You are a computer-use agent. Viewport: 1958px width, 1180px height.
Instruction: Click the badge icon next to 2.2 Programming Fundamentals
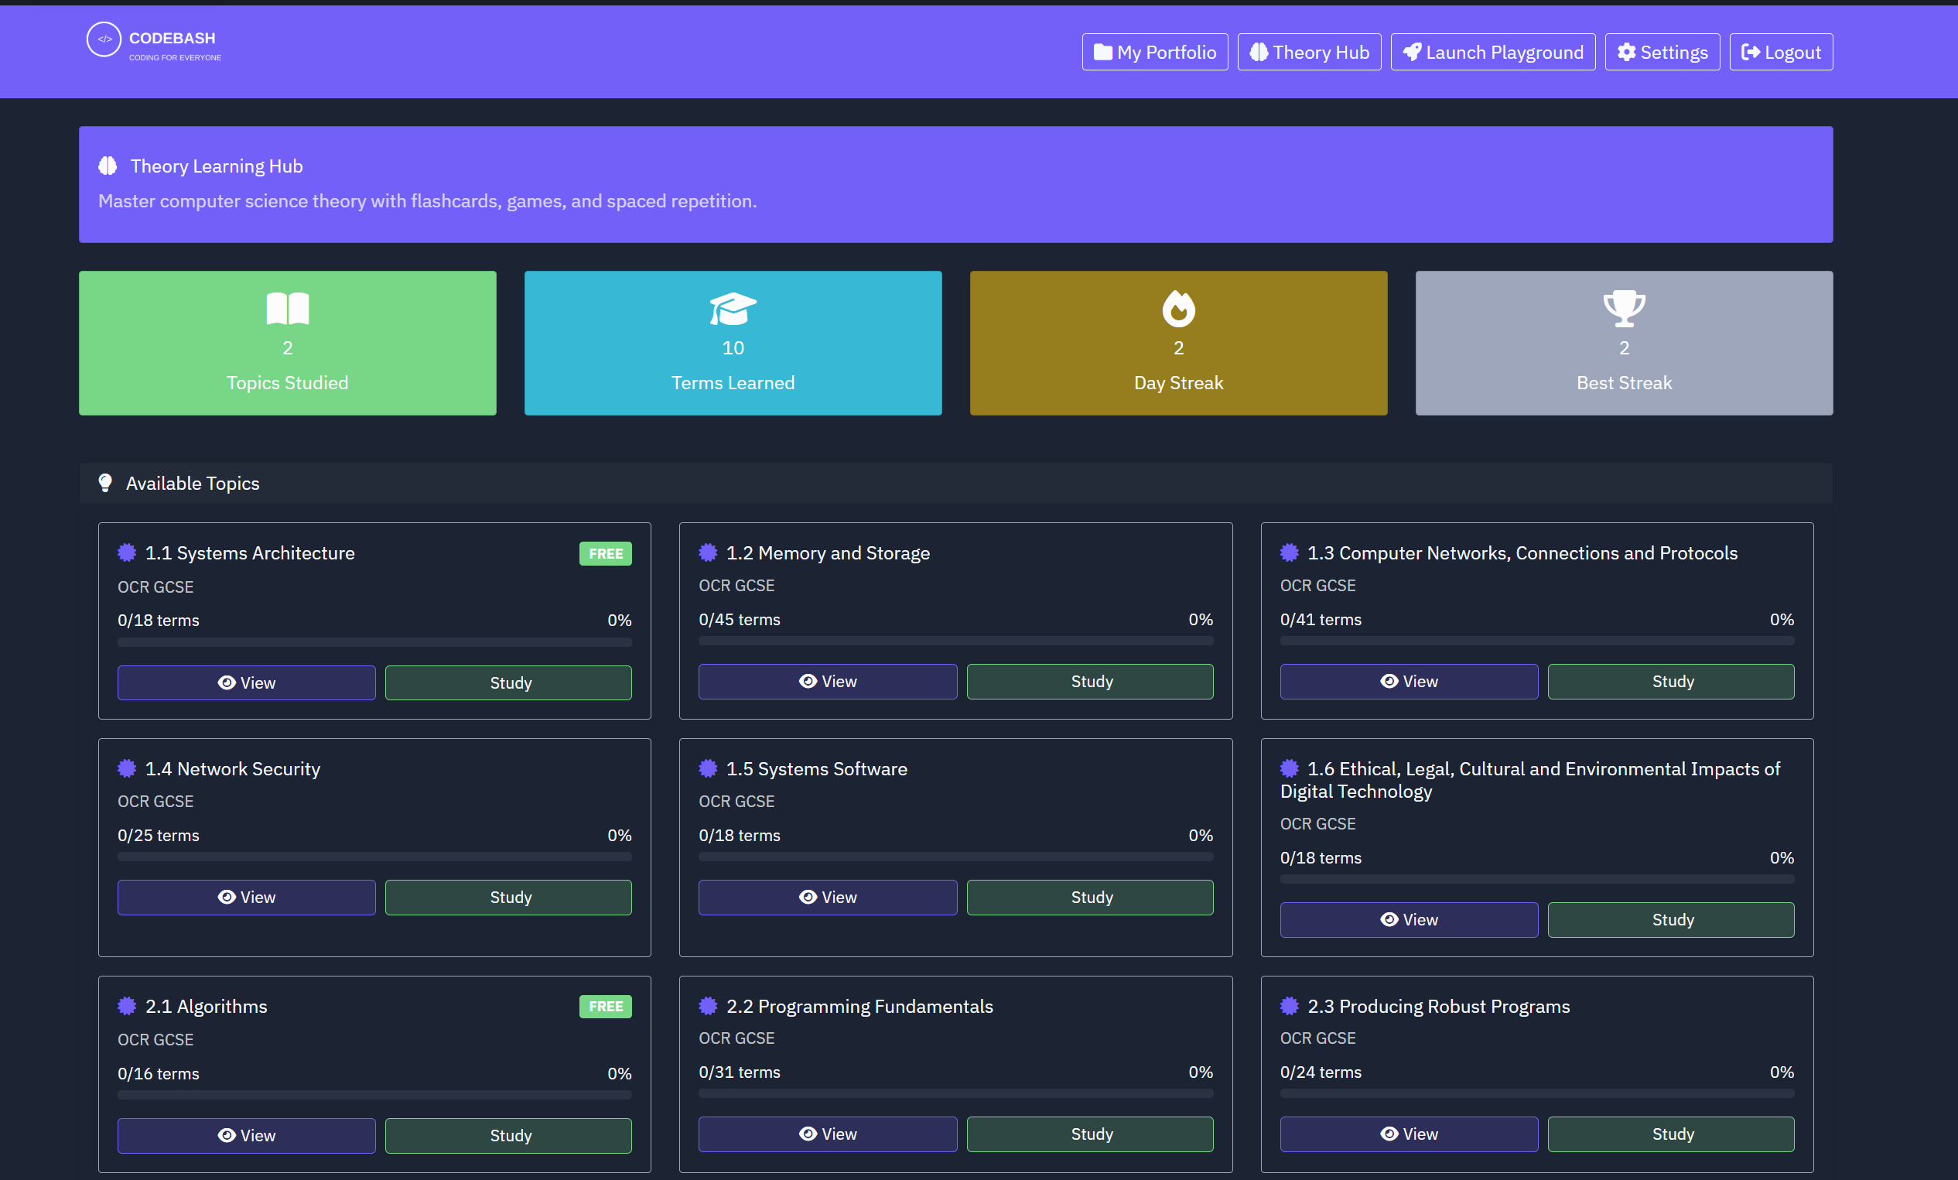click(x=707, y=1006)
